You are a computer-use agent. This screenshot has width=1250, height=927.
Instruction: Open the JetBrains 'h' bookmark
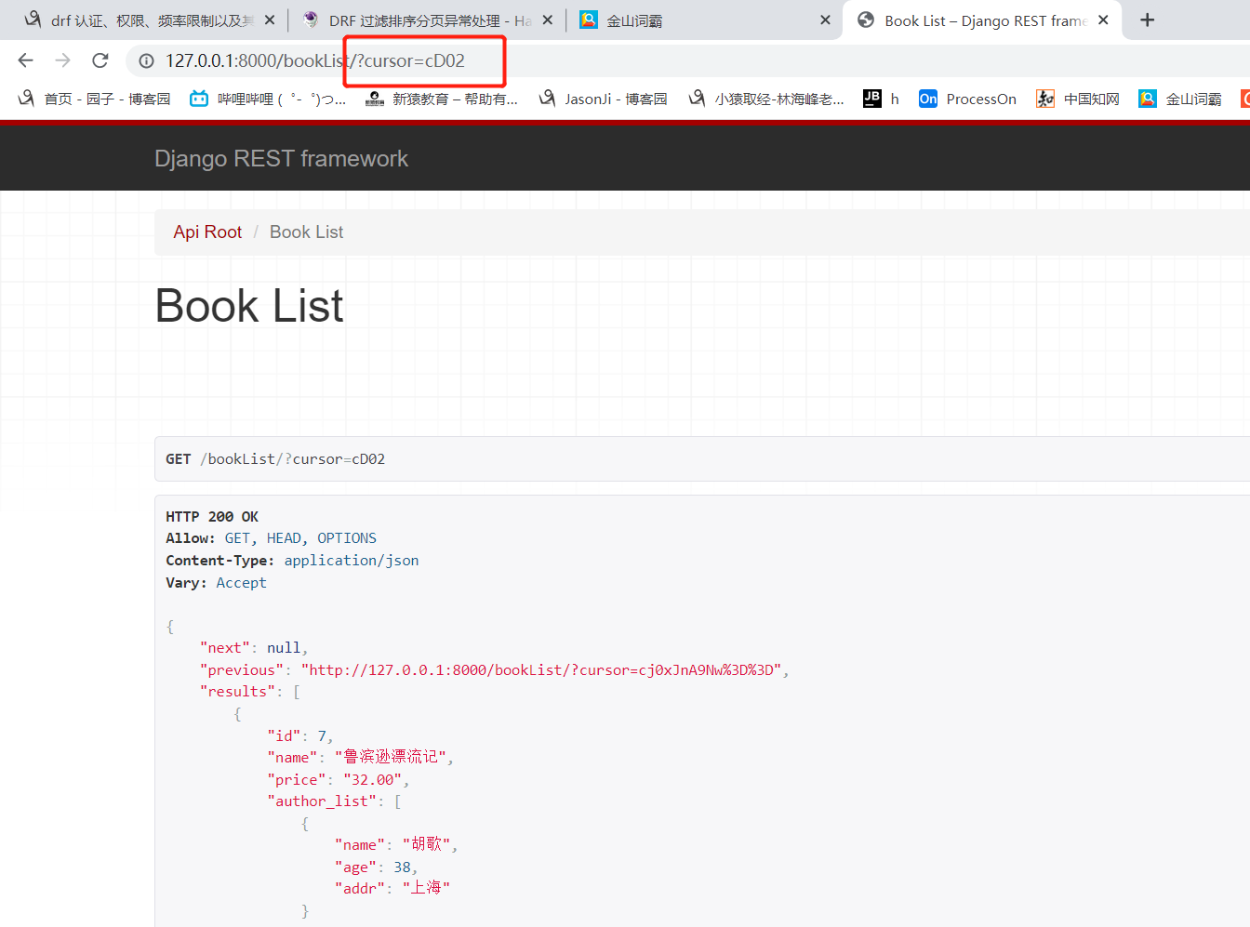[881, 99]
